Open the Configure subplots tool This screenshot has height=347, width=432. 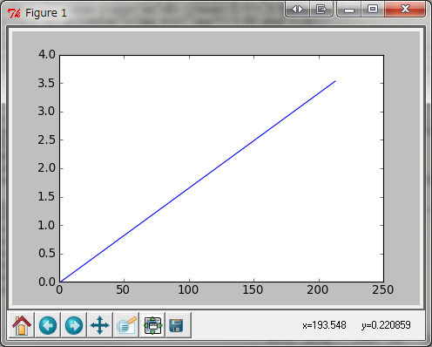[152, 325]
